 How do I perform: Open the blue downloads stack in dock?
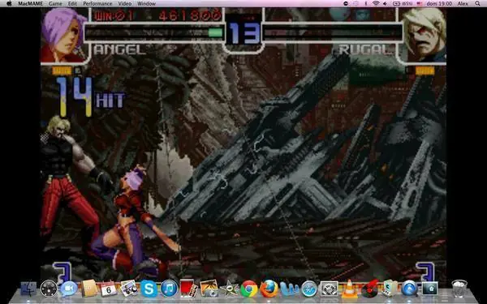[409, 289]
